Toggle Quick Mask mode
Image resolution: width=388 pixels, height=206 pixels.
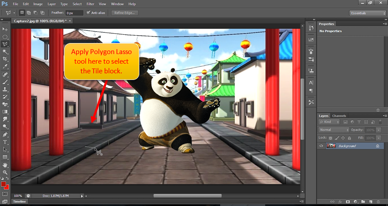point(5,194)
